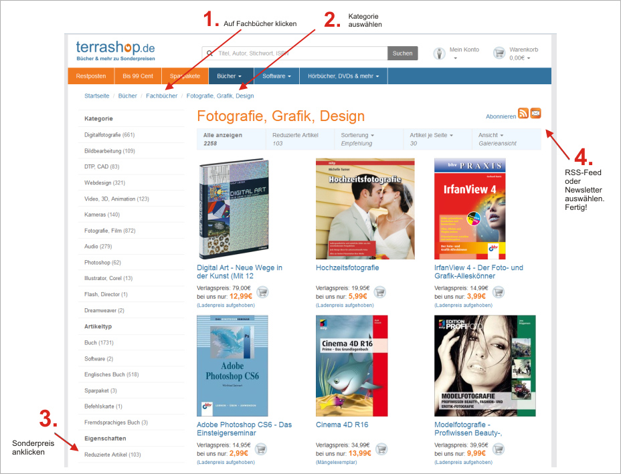This screenshot has width=621, height=474.
Task: Open the Sortierung dropdown
Action: [368, 139]
